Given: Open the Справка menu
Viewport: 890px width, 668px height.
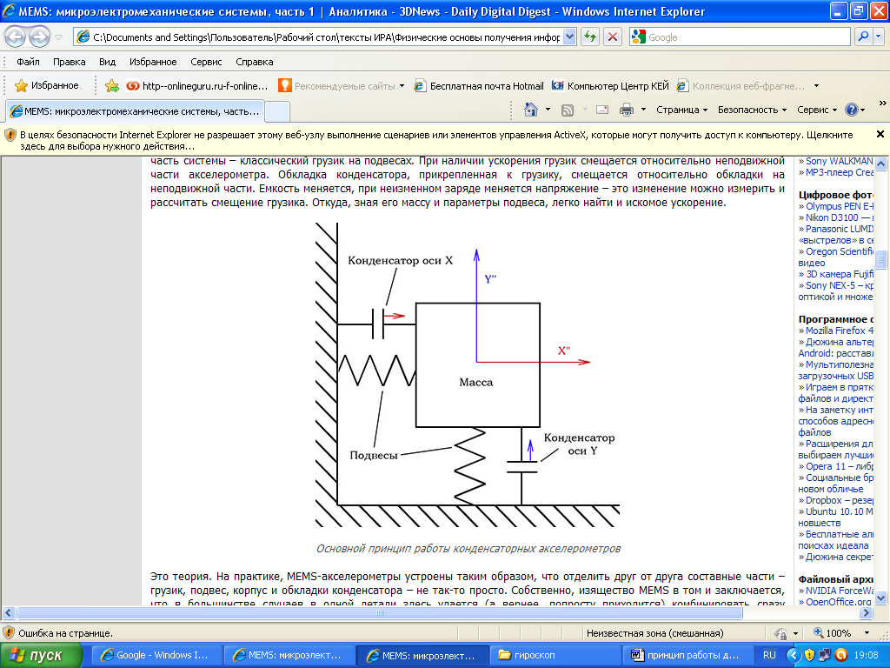Looking at the screenshot, I should point(255,62).
